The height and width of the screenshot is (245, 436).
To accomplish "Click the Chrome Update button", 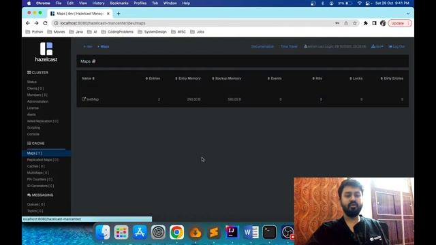I will [400, 23].
